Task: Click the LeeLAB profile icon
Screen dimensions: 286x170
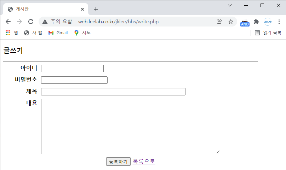Action: (x=268, y=22)
